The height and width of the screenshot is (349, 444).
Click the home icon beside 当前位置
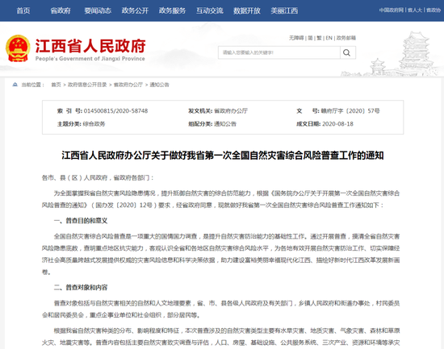point(15,85)
